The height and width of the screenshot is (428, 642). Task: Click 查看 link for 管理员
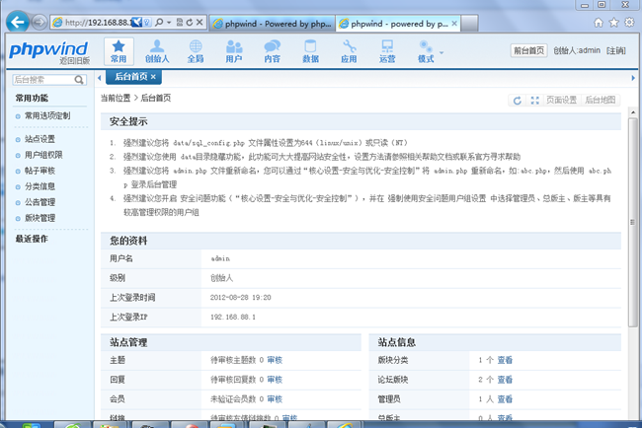click(x=505, y=399)
